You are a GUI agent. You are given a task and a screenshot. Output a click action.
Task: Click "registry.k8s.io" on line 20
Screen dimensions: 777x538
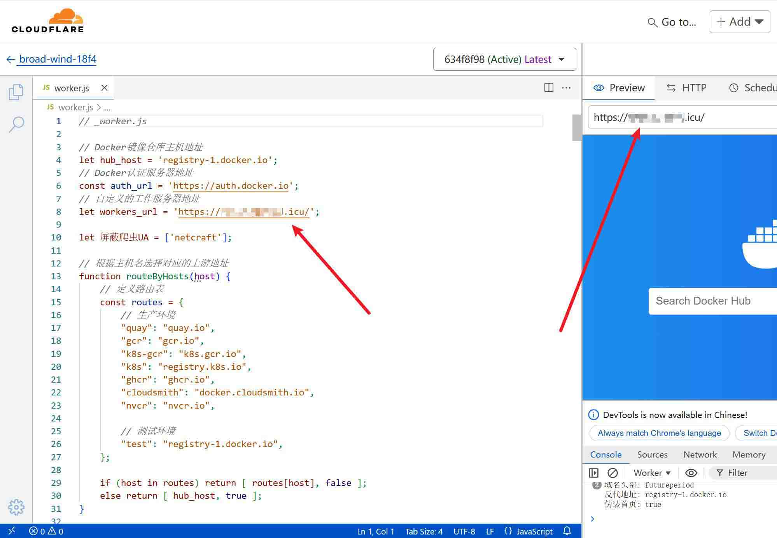tap(202, 367)
